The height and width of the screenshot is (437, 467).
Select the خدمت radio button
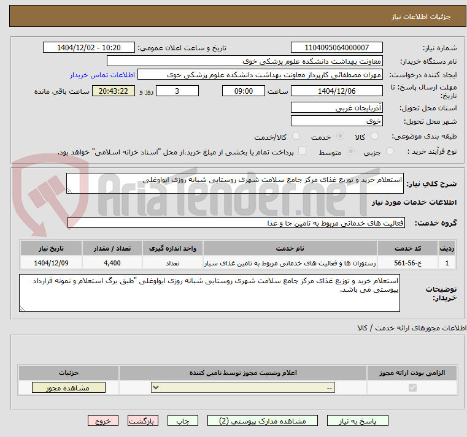click(340, 136)
